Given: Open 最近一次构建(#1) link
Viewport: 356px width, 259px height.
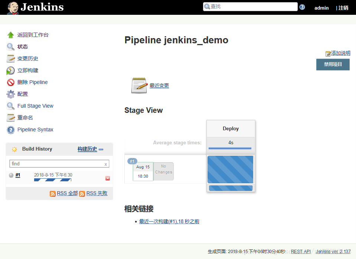Looking at the screenshot, I should pyautogui.click(x=169, y=222).
